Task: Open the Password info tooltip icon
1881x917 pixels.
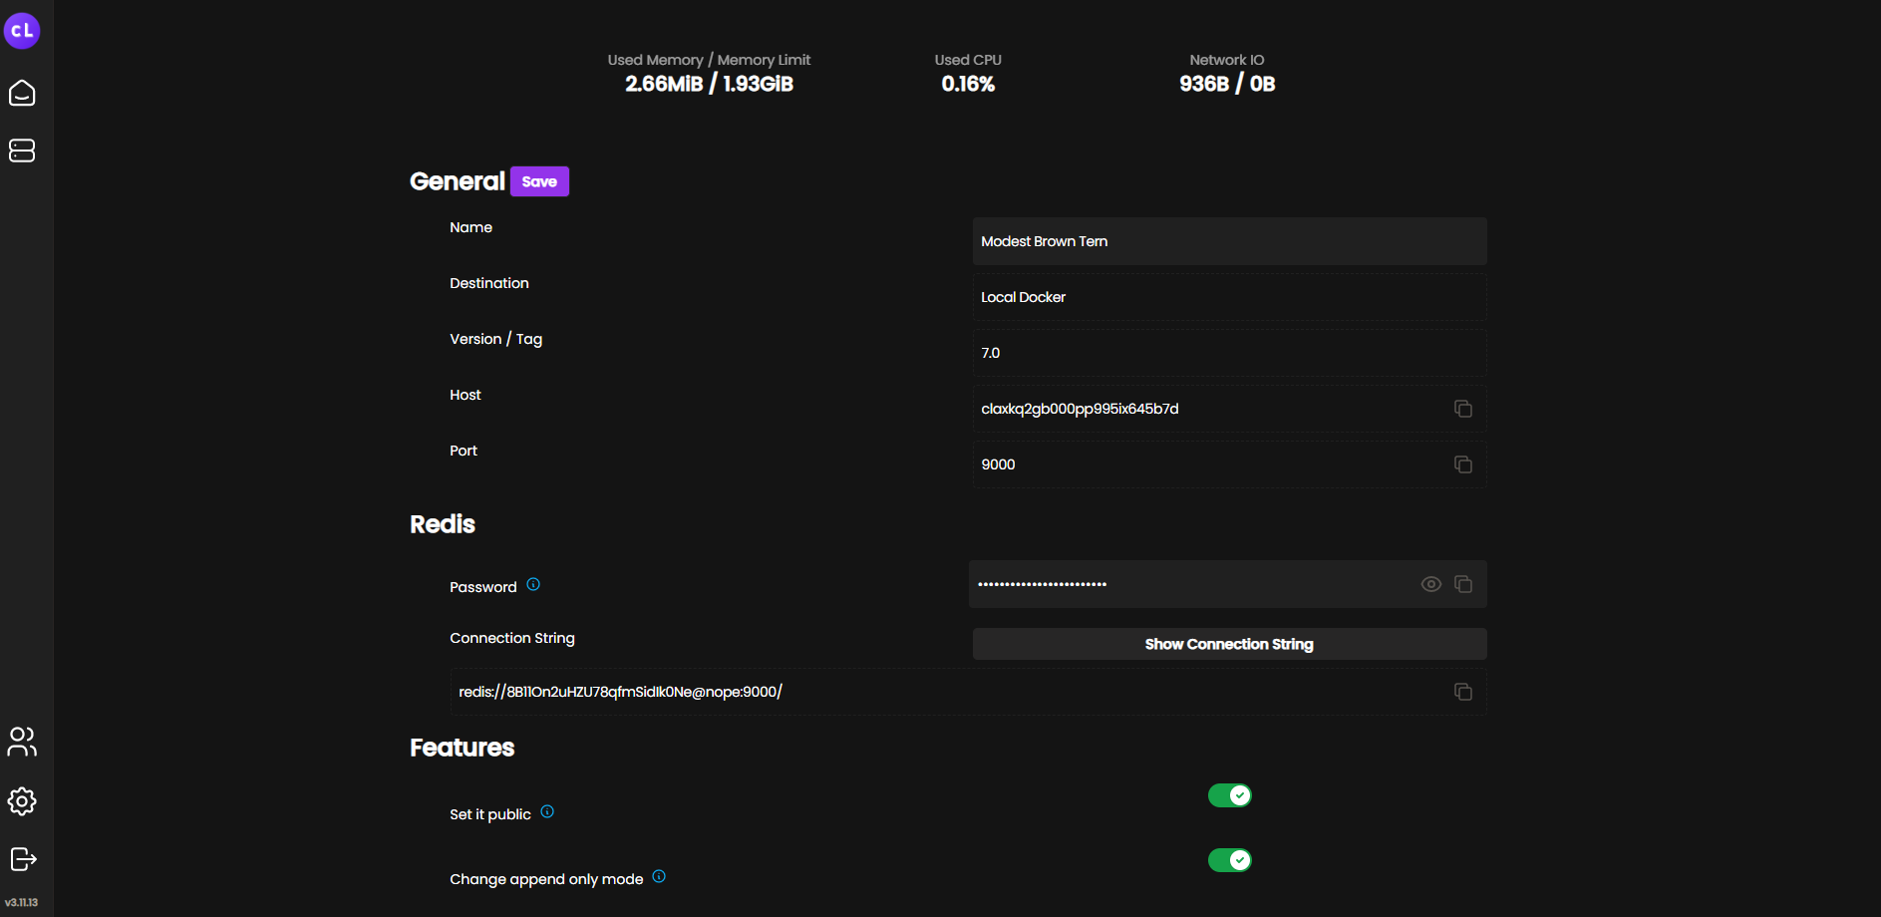Action: coord(534,584)
